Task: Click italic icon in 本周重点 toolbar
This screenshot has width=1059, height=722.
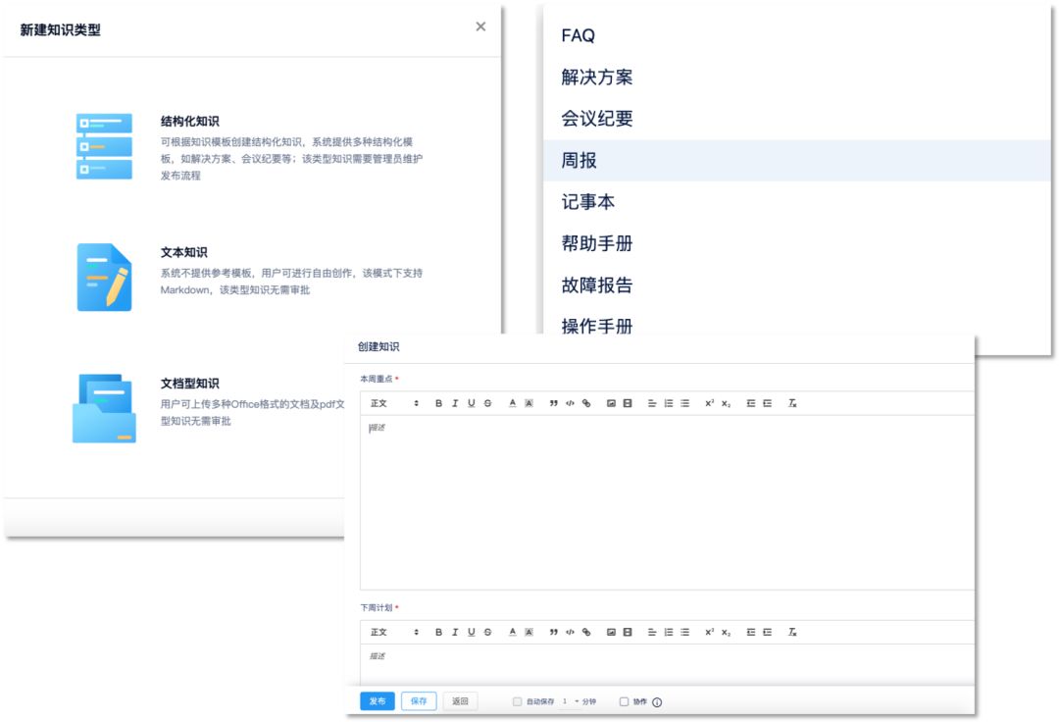Action: click(x=455, y=403)
